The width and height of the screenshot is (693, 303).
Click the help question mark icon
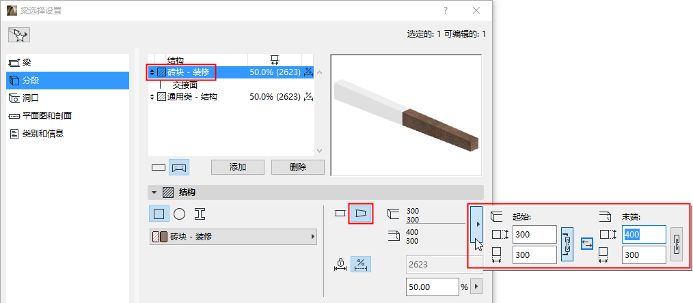(446, 10)
